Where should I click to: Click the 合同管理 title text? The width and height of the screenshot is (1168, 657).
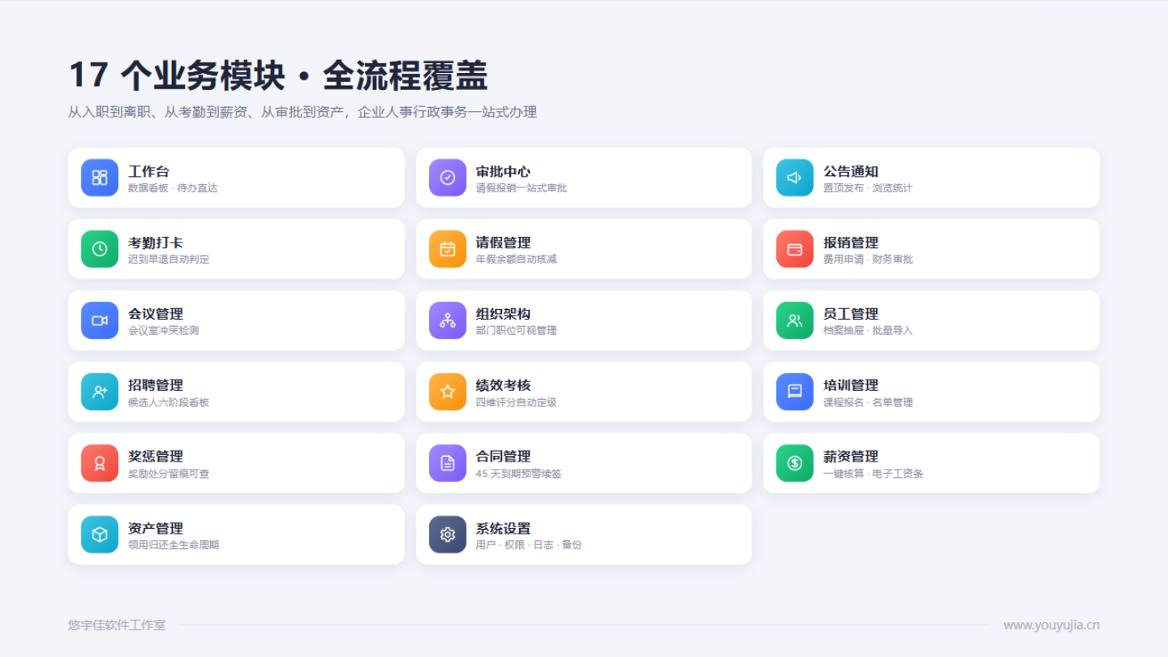(503, 457)
